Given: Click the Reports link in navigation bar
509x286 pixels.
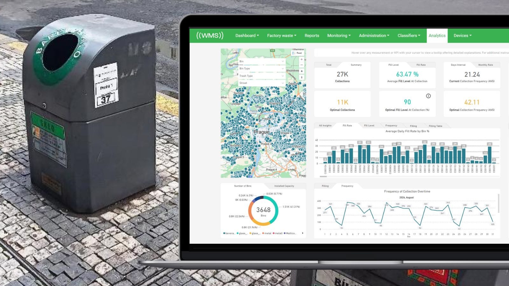Looking at the screenshot, I should tap(312, 36).
